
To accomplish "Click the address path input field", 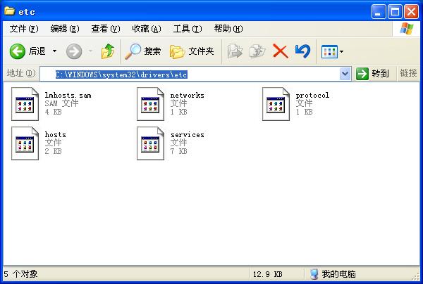I will pyautogui.click(x=197, y=74).
